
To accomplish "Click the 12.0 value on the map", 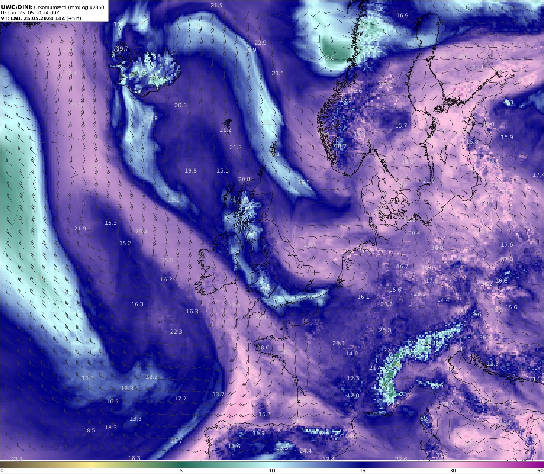I will (353, 395).
